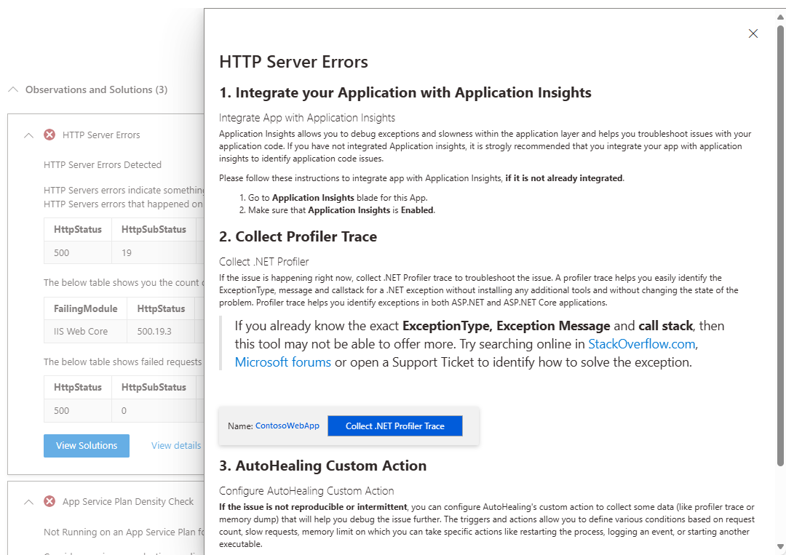Open the StackOverflow.com link
This screenshot has width=786, height=555.
pos(640,344)
